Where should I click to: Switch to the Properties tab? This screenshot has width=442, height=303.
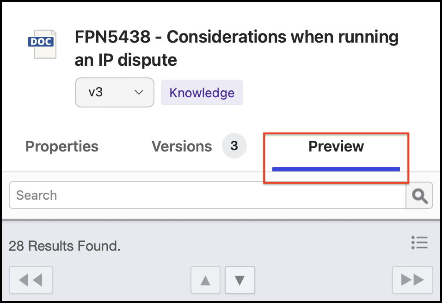click(62, 146)
